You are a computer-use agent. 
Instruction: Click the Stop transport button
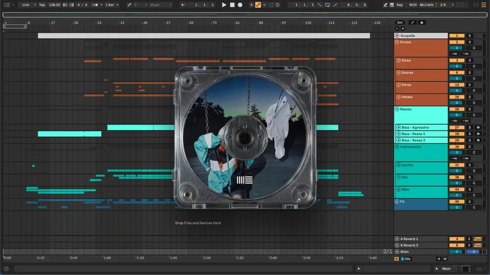[232, 5]
